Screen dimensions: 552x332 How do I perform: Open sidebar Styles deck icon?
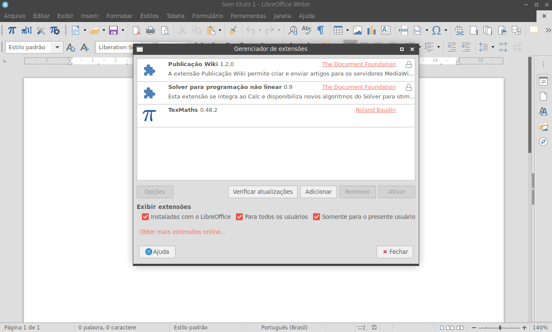coord(543,111)
